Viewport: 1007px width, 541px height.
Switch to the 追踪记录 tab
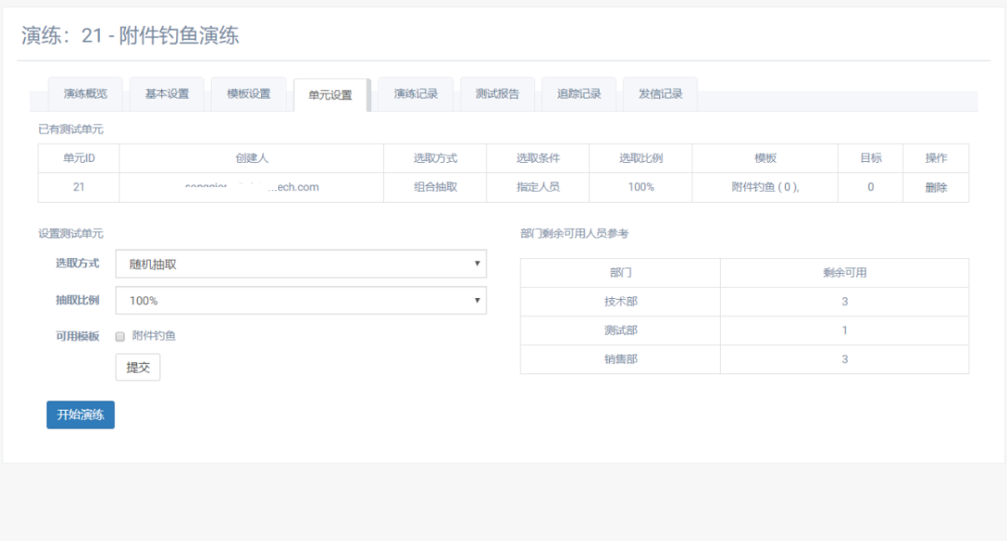579,94
